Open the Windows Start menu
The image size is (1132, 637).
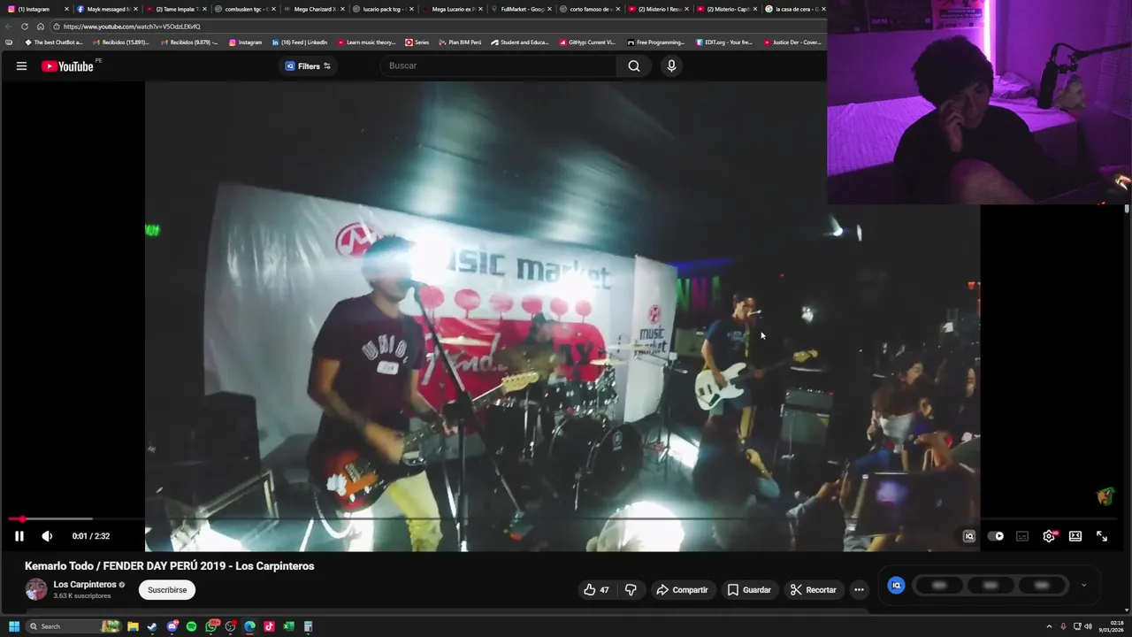(13, 626)
